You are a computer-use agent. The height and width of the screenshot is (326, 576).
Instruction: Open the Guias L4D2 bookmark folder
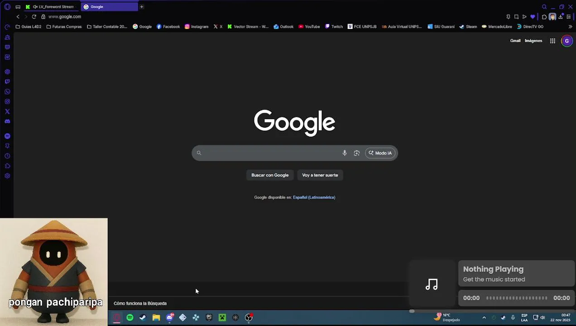[29, 27]
